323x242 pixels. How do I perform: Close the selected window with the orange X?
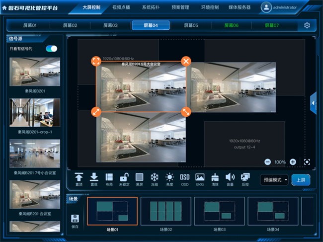[x=186, y=61]
